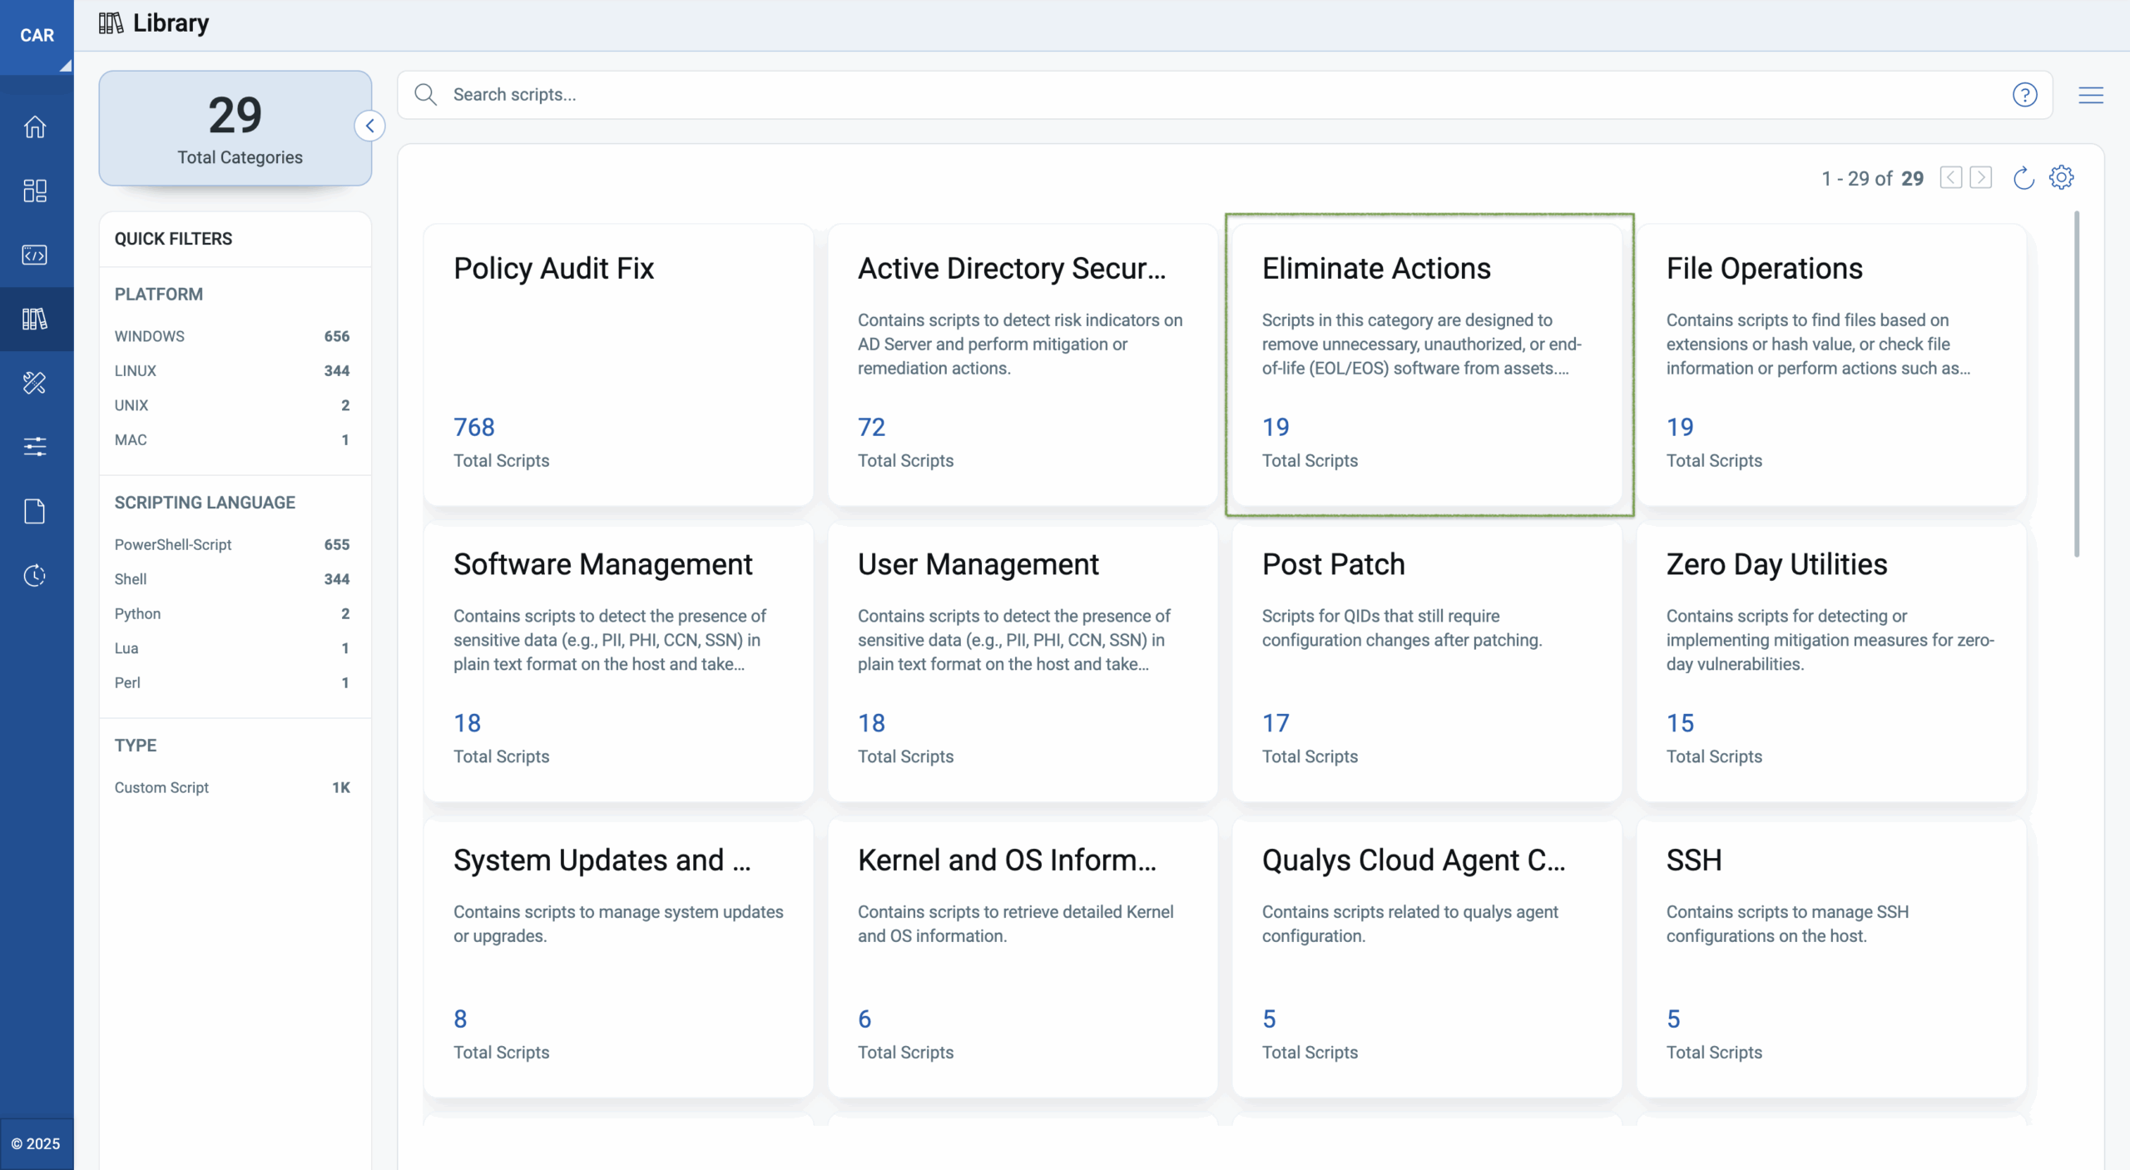Open the document reports icon in sidebar
Image resolution: width=2130 pixels, height=1170 pixels.
tap(35, 511)
